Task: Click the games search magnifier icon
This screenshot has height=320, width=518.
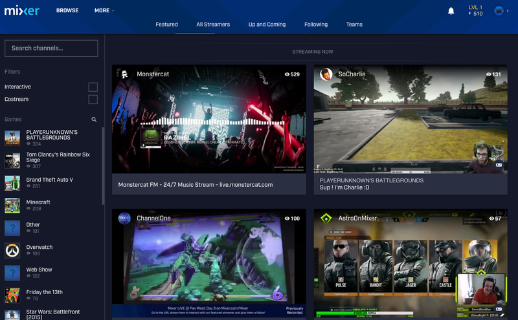Action: click(x=94, y=120)
